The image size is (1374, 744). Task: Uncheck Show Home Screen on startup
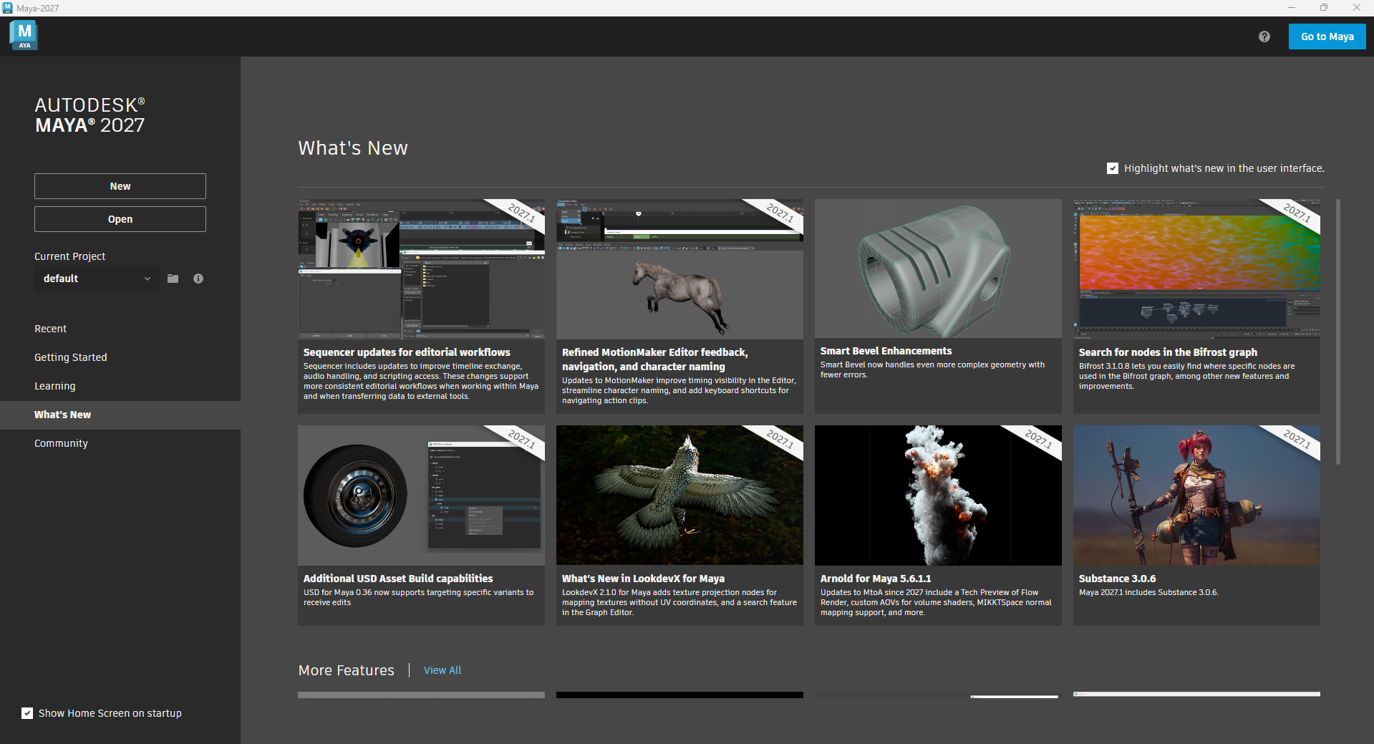coord(27,713)
